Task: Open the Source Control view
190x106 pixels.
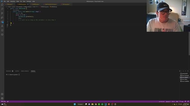Action: (2, 13)
